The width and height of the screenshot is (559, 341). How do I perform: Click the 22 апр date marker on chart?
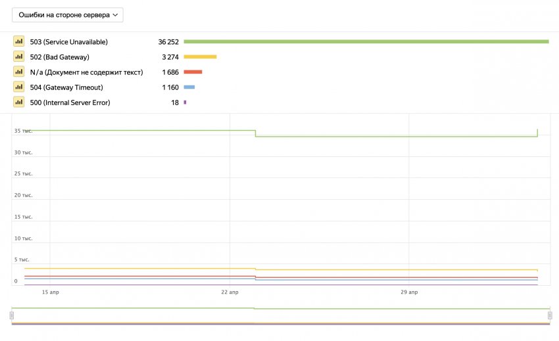click(230, 292)
